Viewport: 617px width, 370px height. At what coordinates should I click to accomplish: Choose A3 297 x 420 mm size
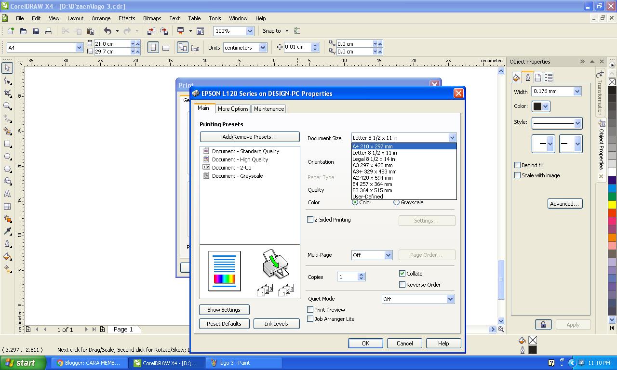pos(404,165)
